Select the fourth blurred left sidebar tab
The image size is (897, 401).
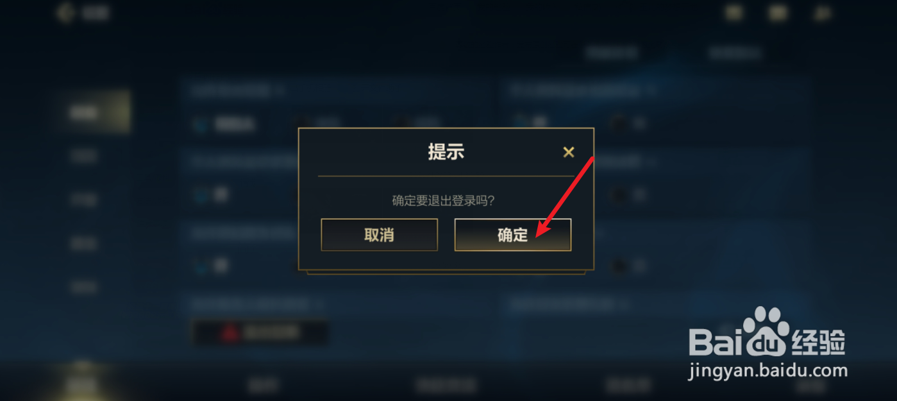[x=84, y=243]
